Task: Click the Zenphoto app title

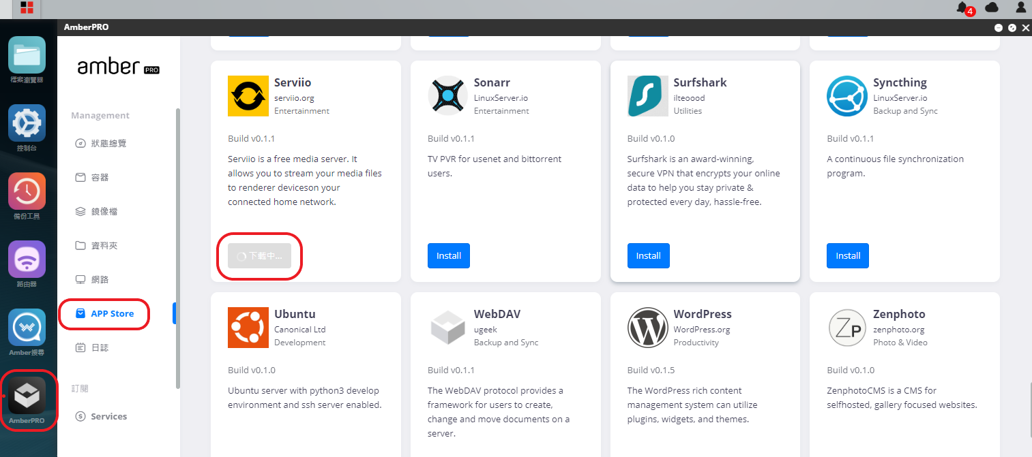Action: tap(899, 314)
